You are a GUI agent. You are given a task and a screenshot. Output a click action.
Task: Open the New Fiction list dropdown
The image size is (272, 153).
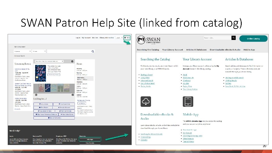click(49, 61)
